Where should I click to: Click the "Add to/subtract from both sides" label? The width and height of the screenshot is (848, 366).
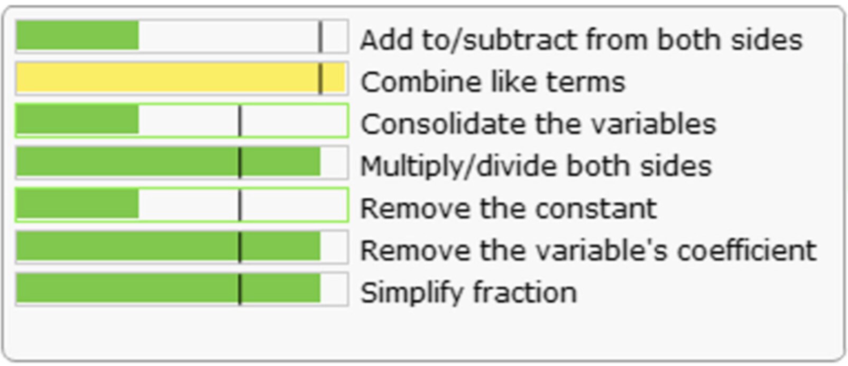581,40
